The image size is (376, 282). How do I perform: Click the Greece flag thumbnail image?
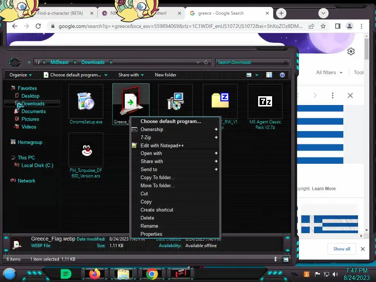(x=329, y=224)
